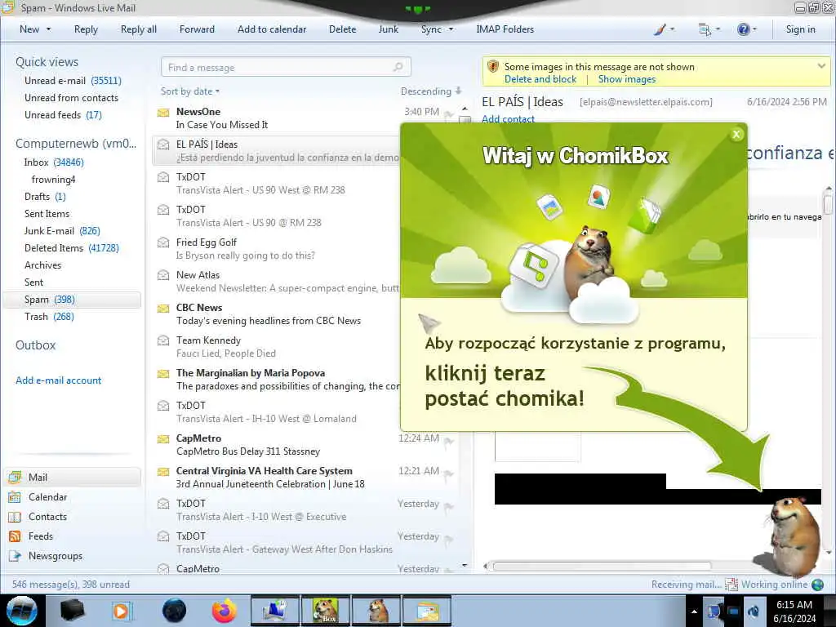The height and width of the screenshot is (627, 836).
Task: Expand the New button dropdown arrow
Action: (48, 29)
